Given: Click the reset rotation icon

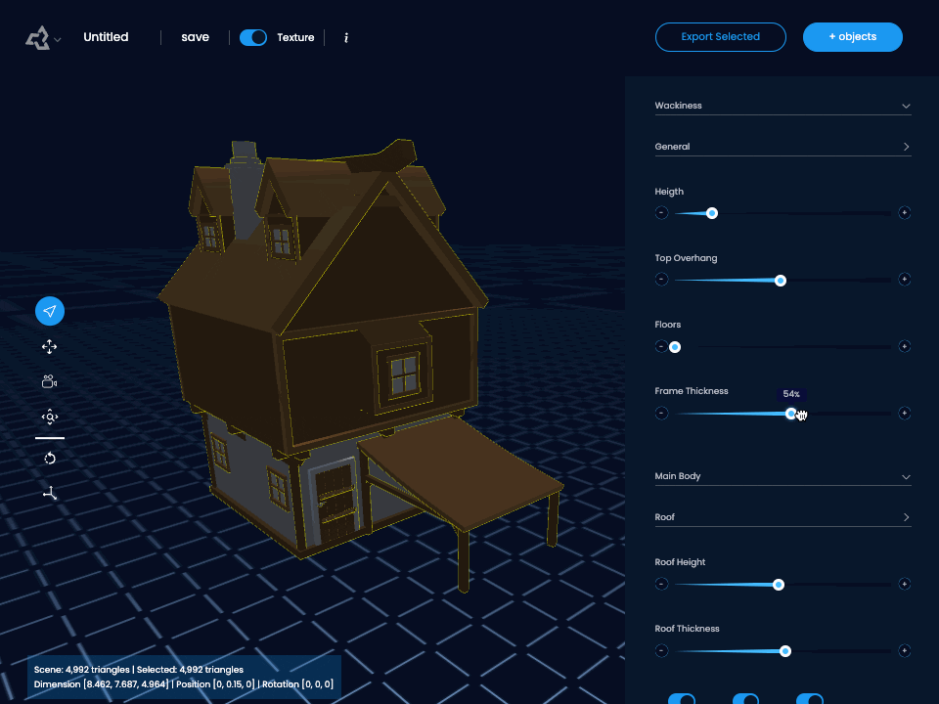Looking at the screenshot, I should 50,458.
